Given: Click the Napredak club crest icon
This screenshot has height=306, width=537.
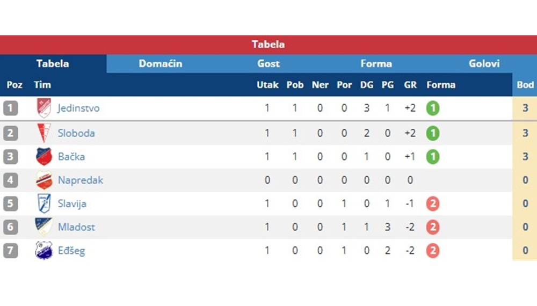Looking at the screenshot, I should pyautogui.click(x=44, y=180).
